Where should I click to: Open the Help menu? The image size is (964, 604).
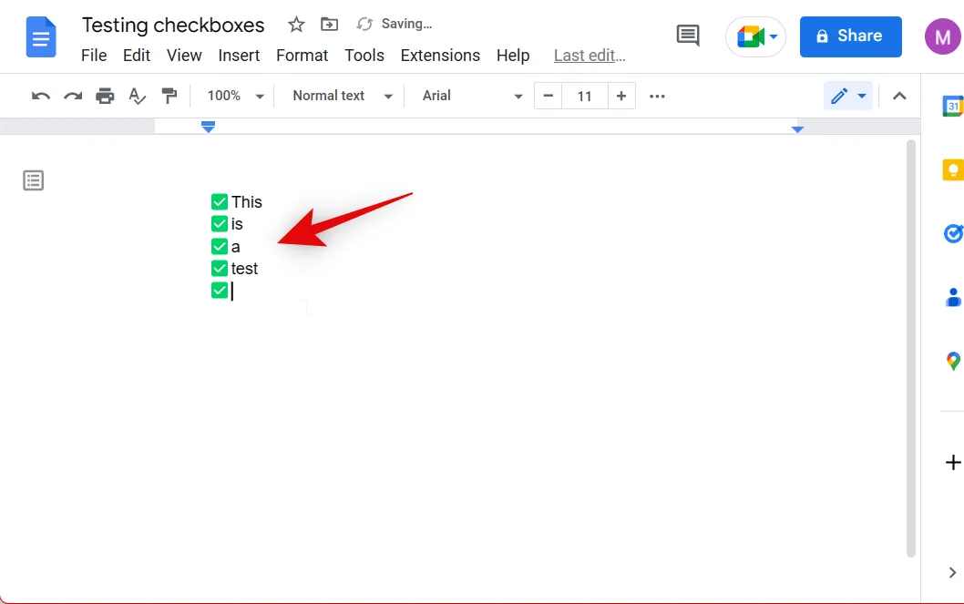tap(513, 56)
